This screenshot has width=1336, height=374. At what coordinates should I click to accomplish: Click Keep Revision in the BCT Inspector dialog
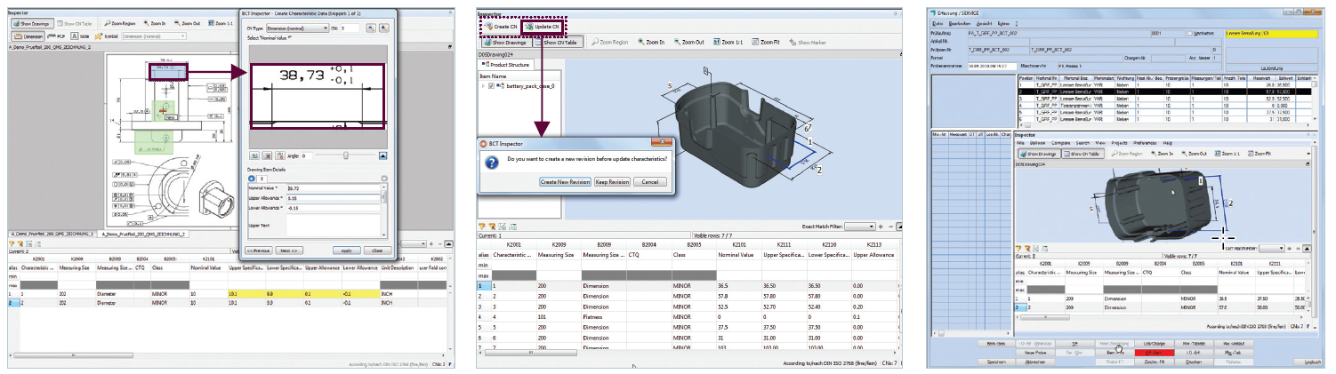[x=612, y=182]
